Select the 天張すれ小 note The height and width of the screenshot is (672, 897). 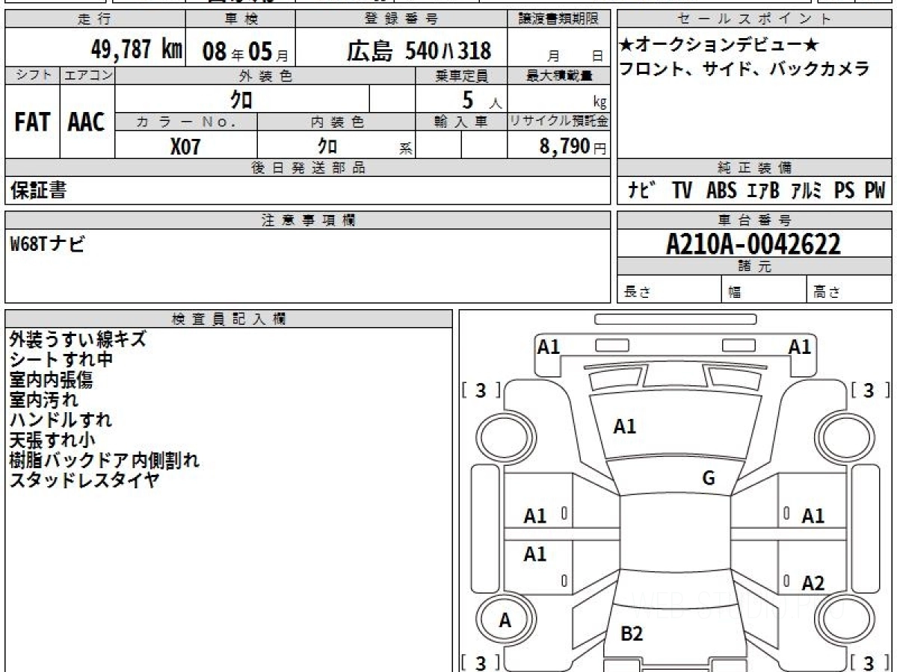pos(53,441)
